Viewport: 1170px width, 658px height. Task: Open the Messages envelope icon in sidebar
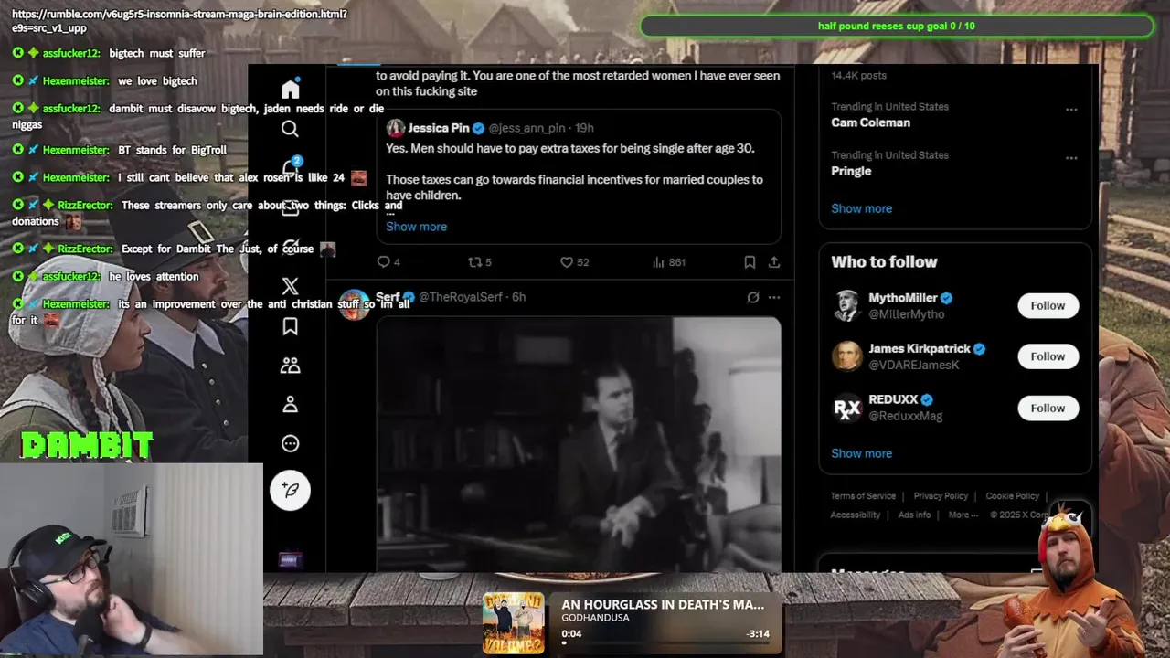pyautogui.click(x=290, y=207)
